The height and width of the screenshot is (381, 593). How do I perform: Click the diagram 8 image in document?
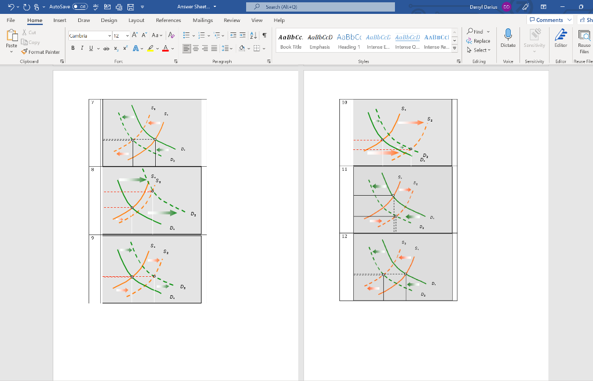152,201
